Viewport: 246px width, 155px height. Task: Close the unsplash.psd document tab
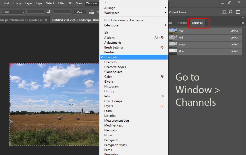46,20
